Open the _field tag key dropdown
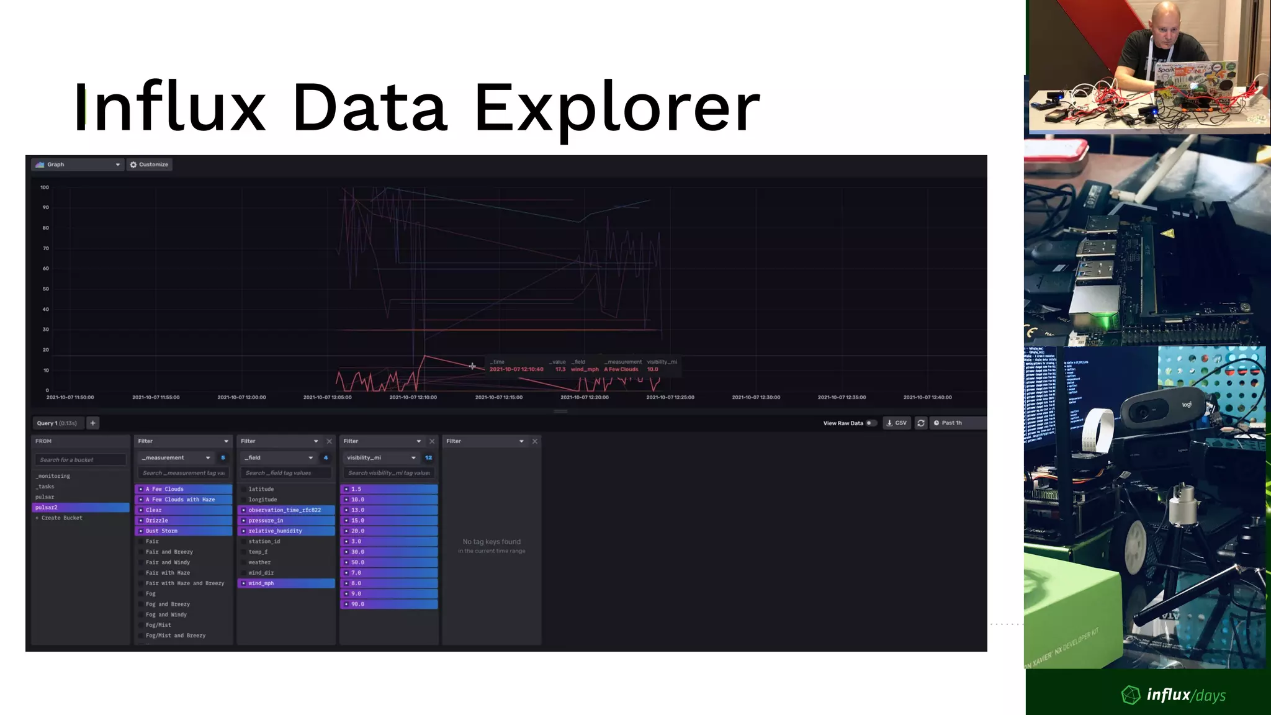1271x715 pixels. tap(279, 458)
